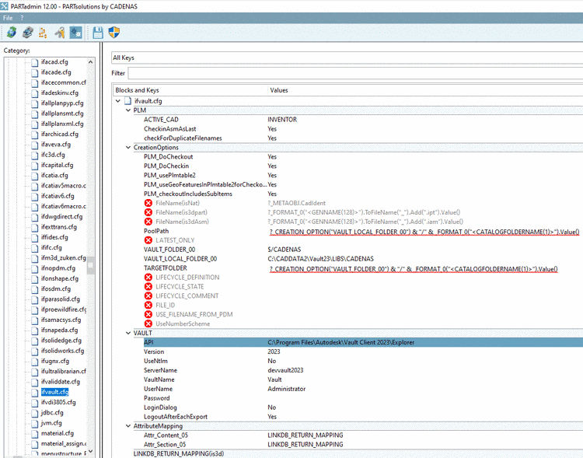Click the Filter text field
Image resolution: width=583 pixels, height=458 pixels.
click(354, 73)
